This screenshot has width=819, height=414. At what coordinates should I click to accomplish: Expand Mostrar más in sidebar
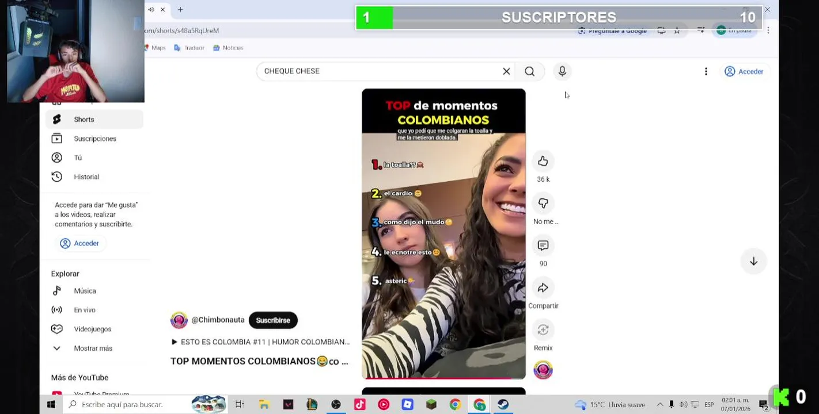coord(94,348)
